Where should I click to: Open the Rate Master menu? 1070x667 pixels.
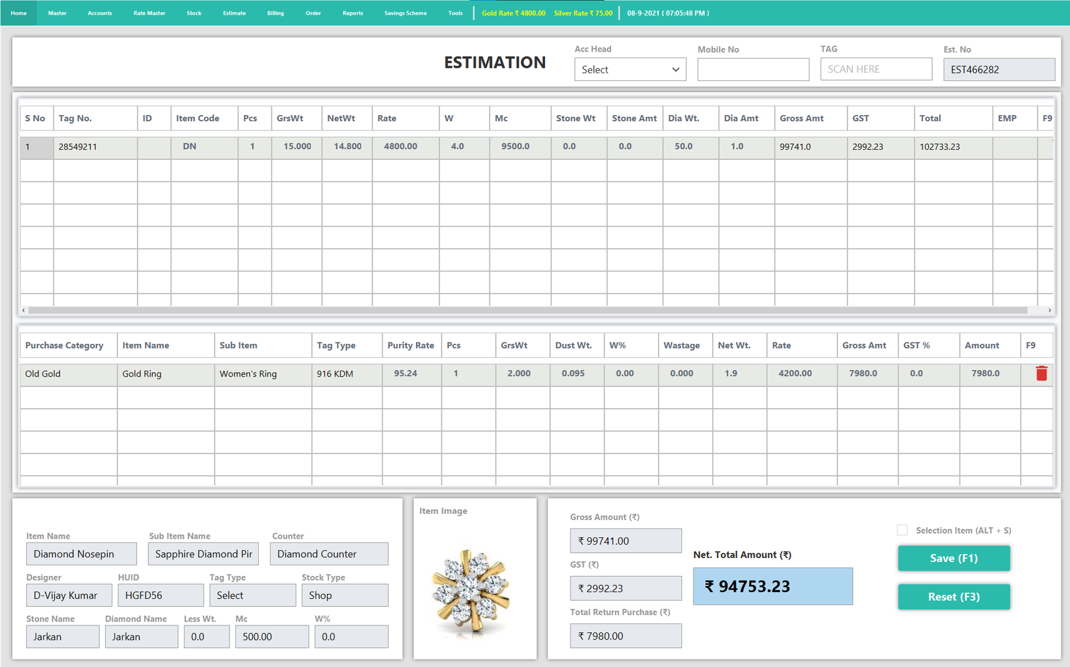point(149,13)
